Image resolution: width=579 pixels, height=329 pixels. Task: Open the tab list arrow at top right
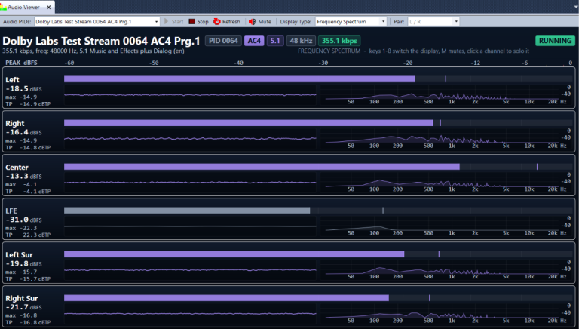point(576,7)
